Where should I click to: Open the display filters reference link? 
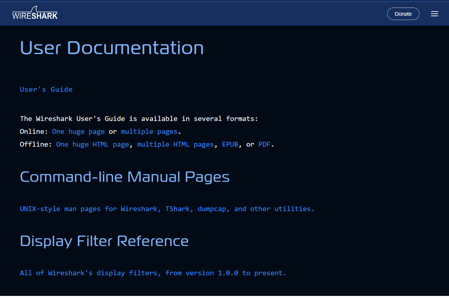click(153, 273)
